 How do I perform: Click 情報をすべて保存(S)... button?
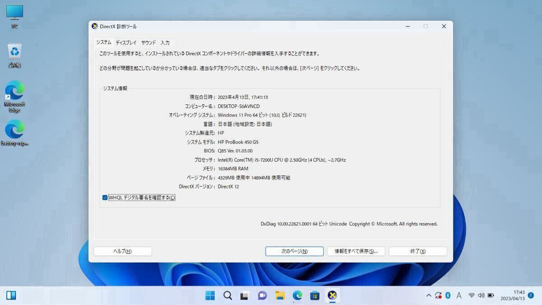(x=356, y=251)
